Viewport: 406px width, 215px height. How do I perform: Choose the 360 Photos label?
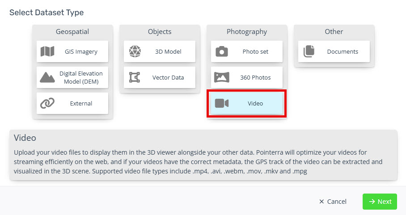pos(255,77)
